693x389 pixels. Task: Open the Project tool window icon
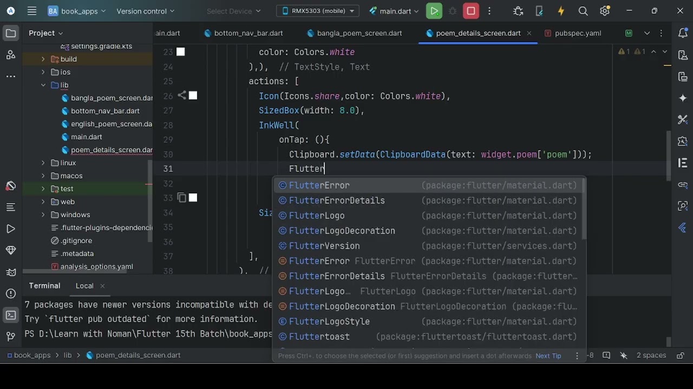pyautogui.click(x=11, y=33)
